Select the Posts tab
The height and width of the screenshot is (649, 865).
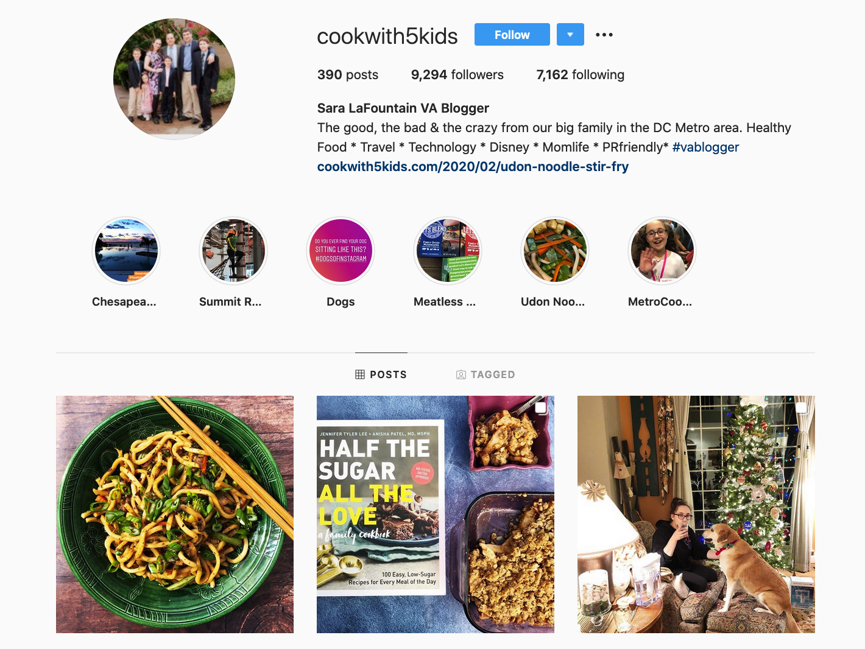click(x=381, y=374)
